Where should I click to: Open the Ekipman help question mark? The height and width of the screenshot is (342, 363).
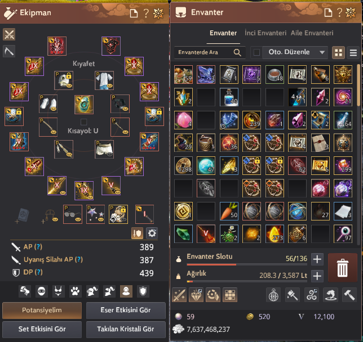pos(146,13)
